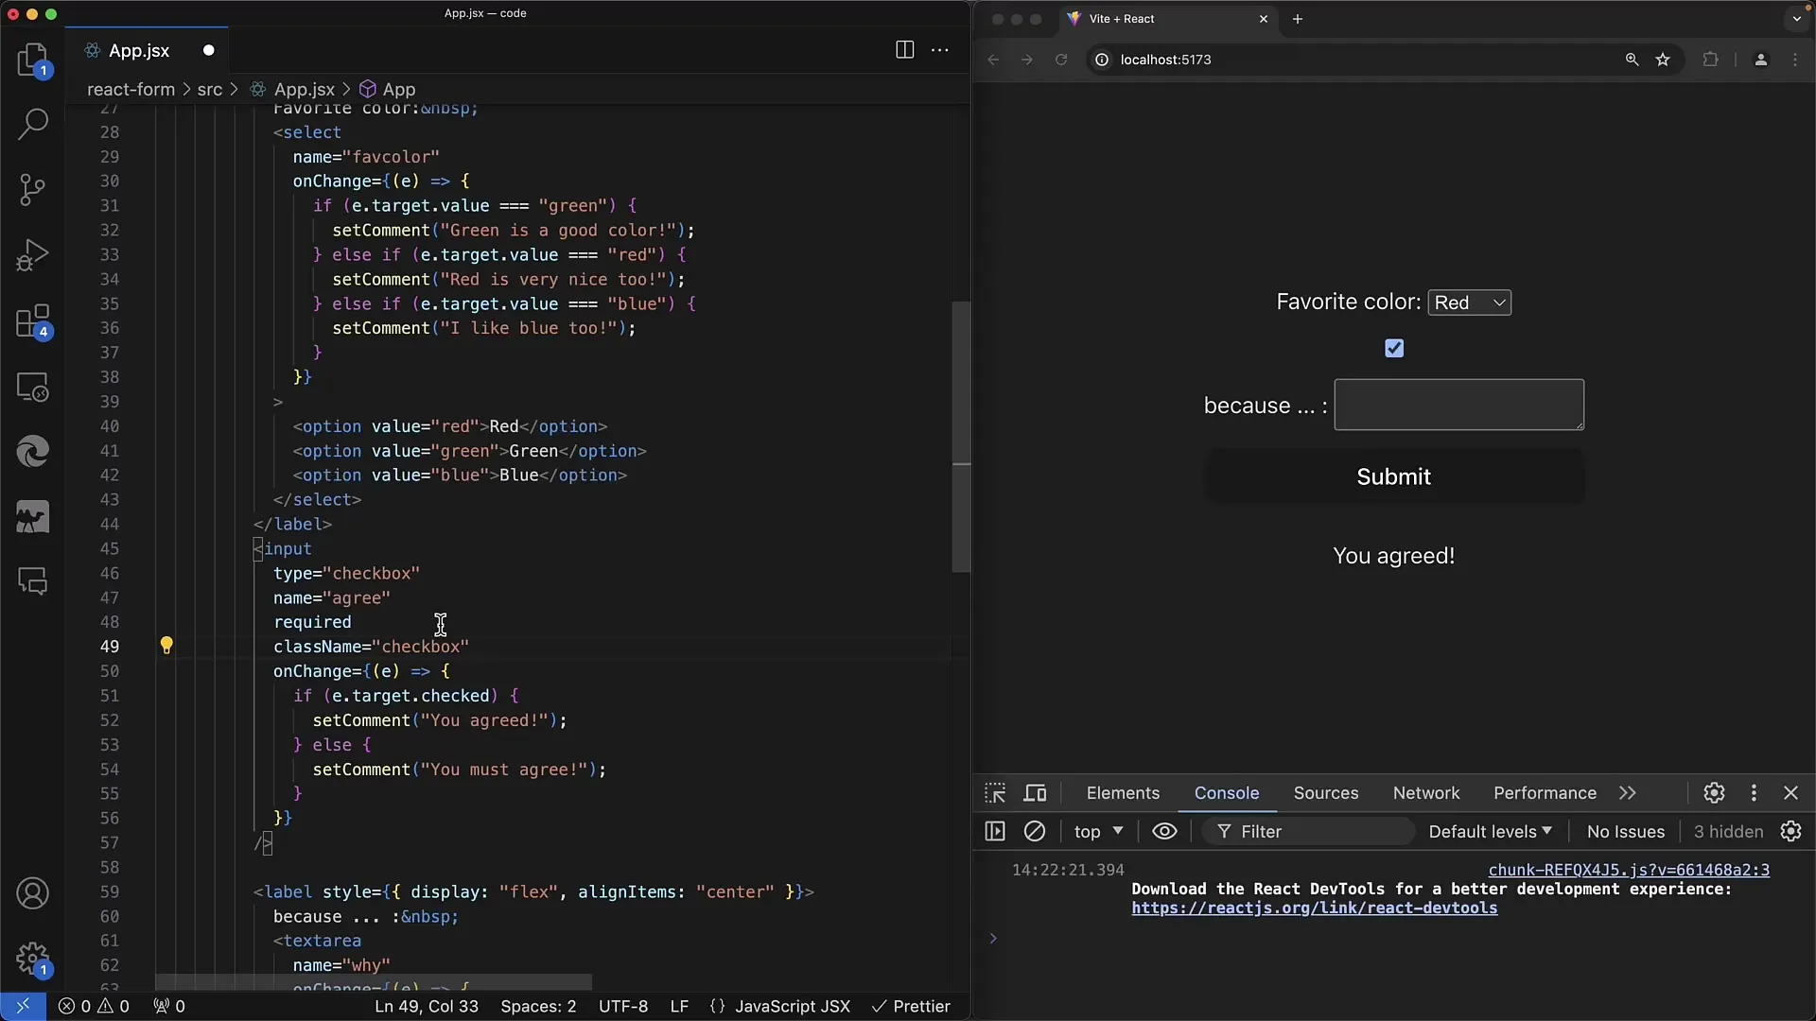Viewport: 1816px width, 1021px height.
Task: Switch to the Network tab
Action: (1426, 793)
